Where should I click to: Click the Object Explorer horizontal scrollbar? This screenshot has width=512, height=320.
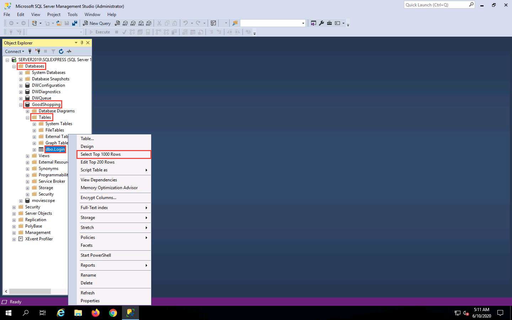[30, 291]
